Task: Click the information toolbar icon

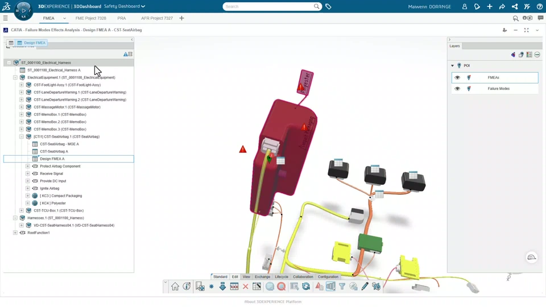Action: pos(187,286)
